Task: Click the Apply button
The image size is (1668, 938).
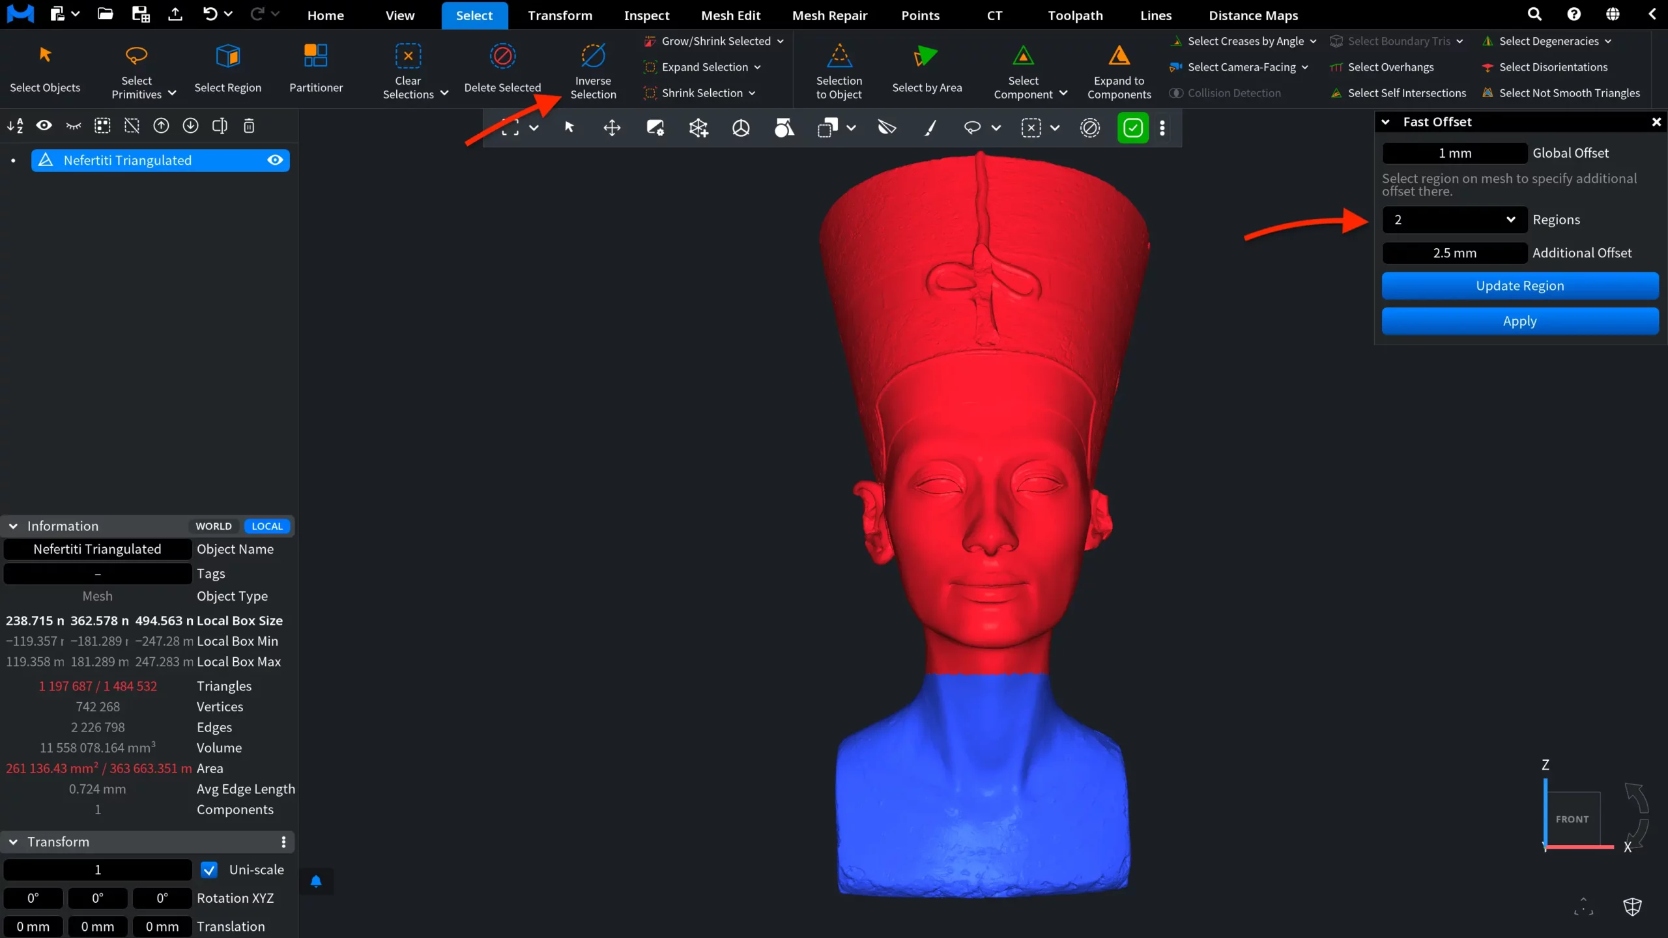Action: [x=1519, y=321]
